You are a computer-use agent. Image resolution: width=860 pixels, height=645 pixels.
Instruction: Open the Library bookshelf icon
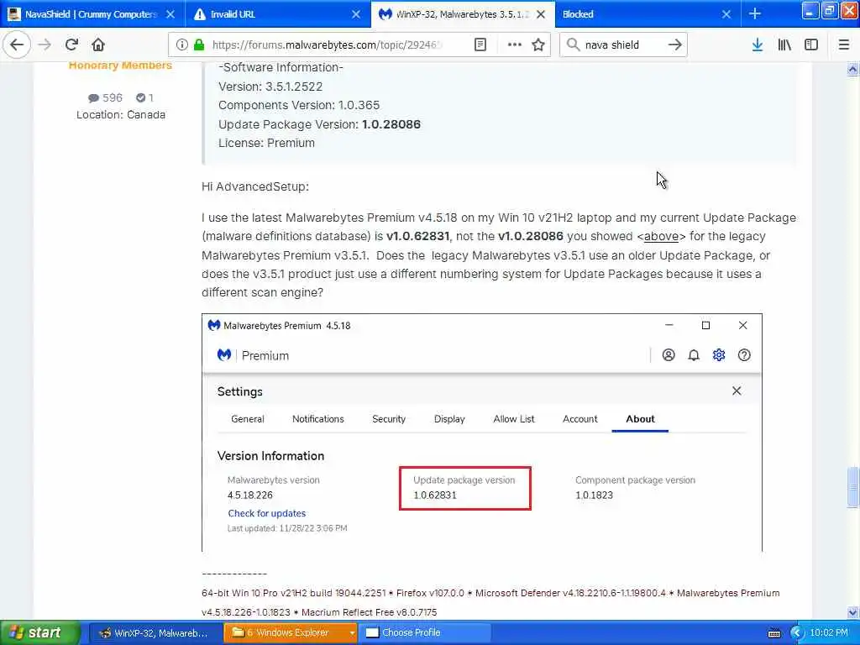pyautogui.click(x=784, y=45)
